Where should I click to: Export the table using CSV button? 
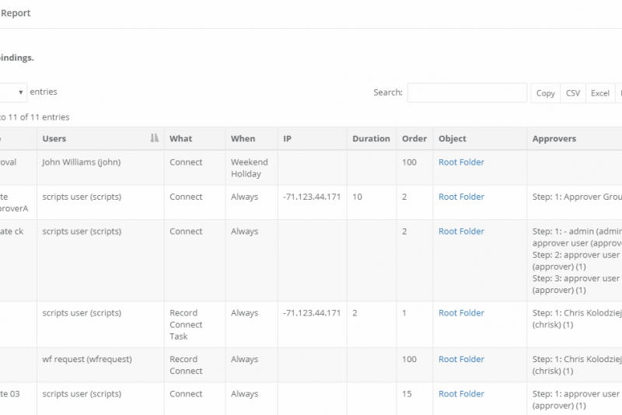[572, 93]
